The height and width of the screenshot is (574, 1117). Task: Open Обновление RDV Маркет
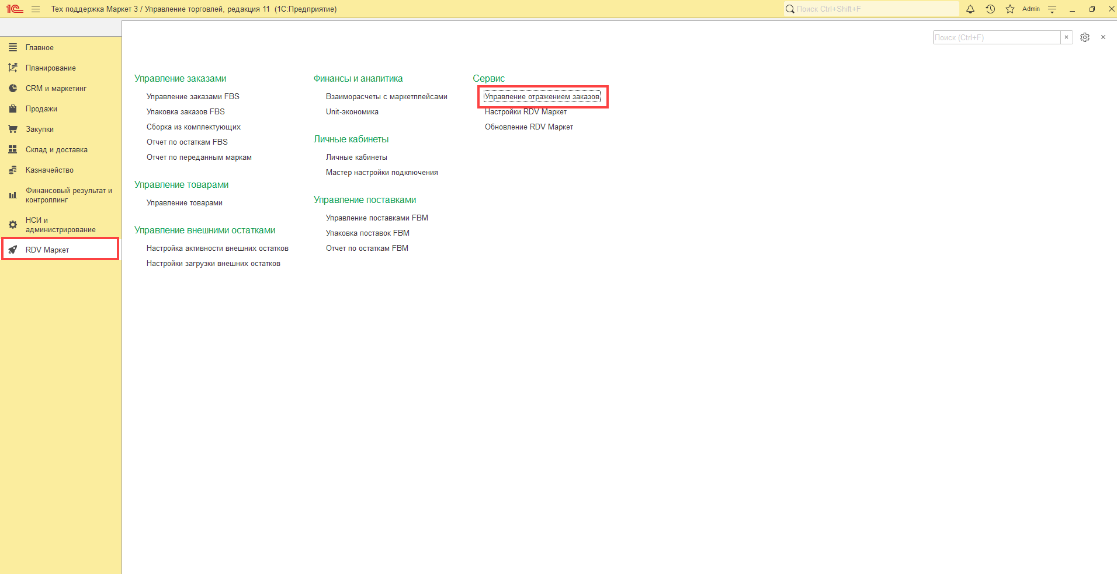tap(529, 127)
